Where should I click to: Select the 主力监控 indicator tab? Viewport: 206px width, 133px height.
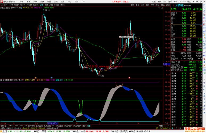(x=39, y=126)
